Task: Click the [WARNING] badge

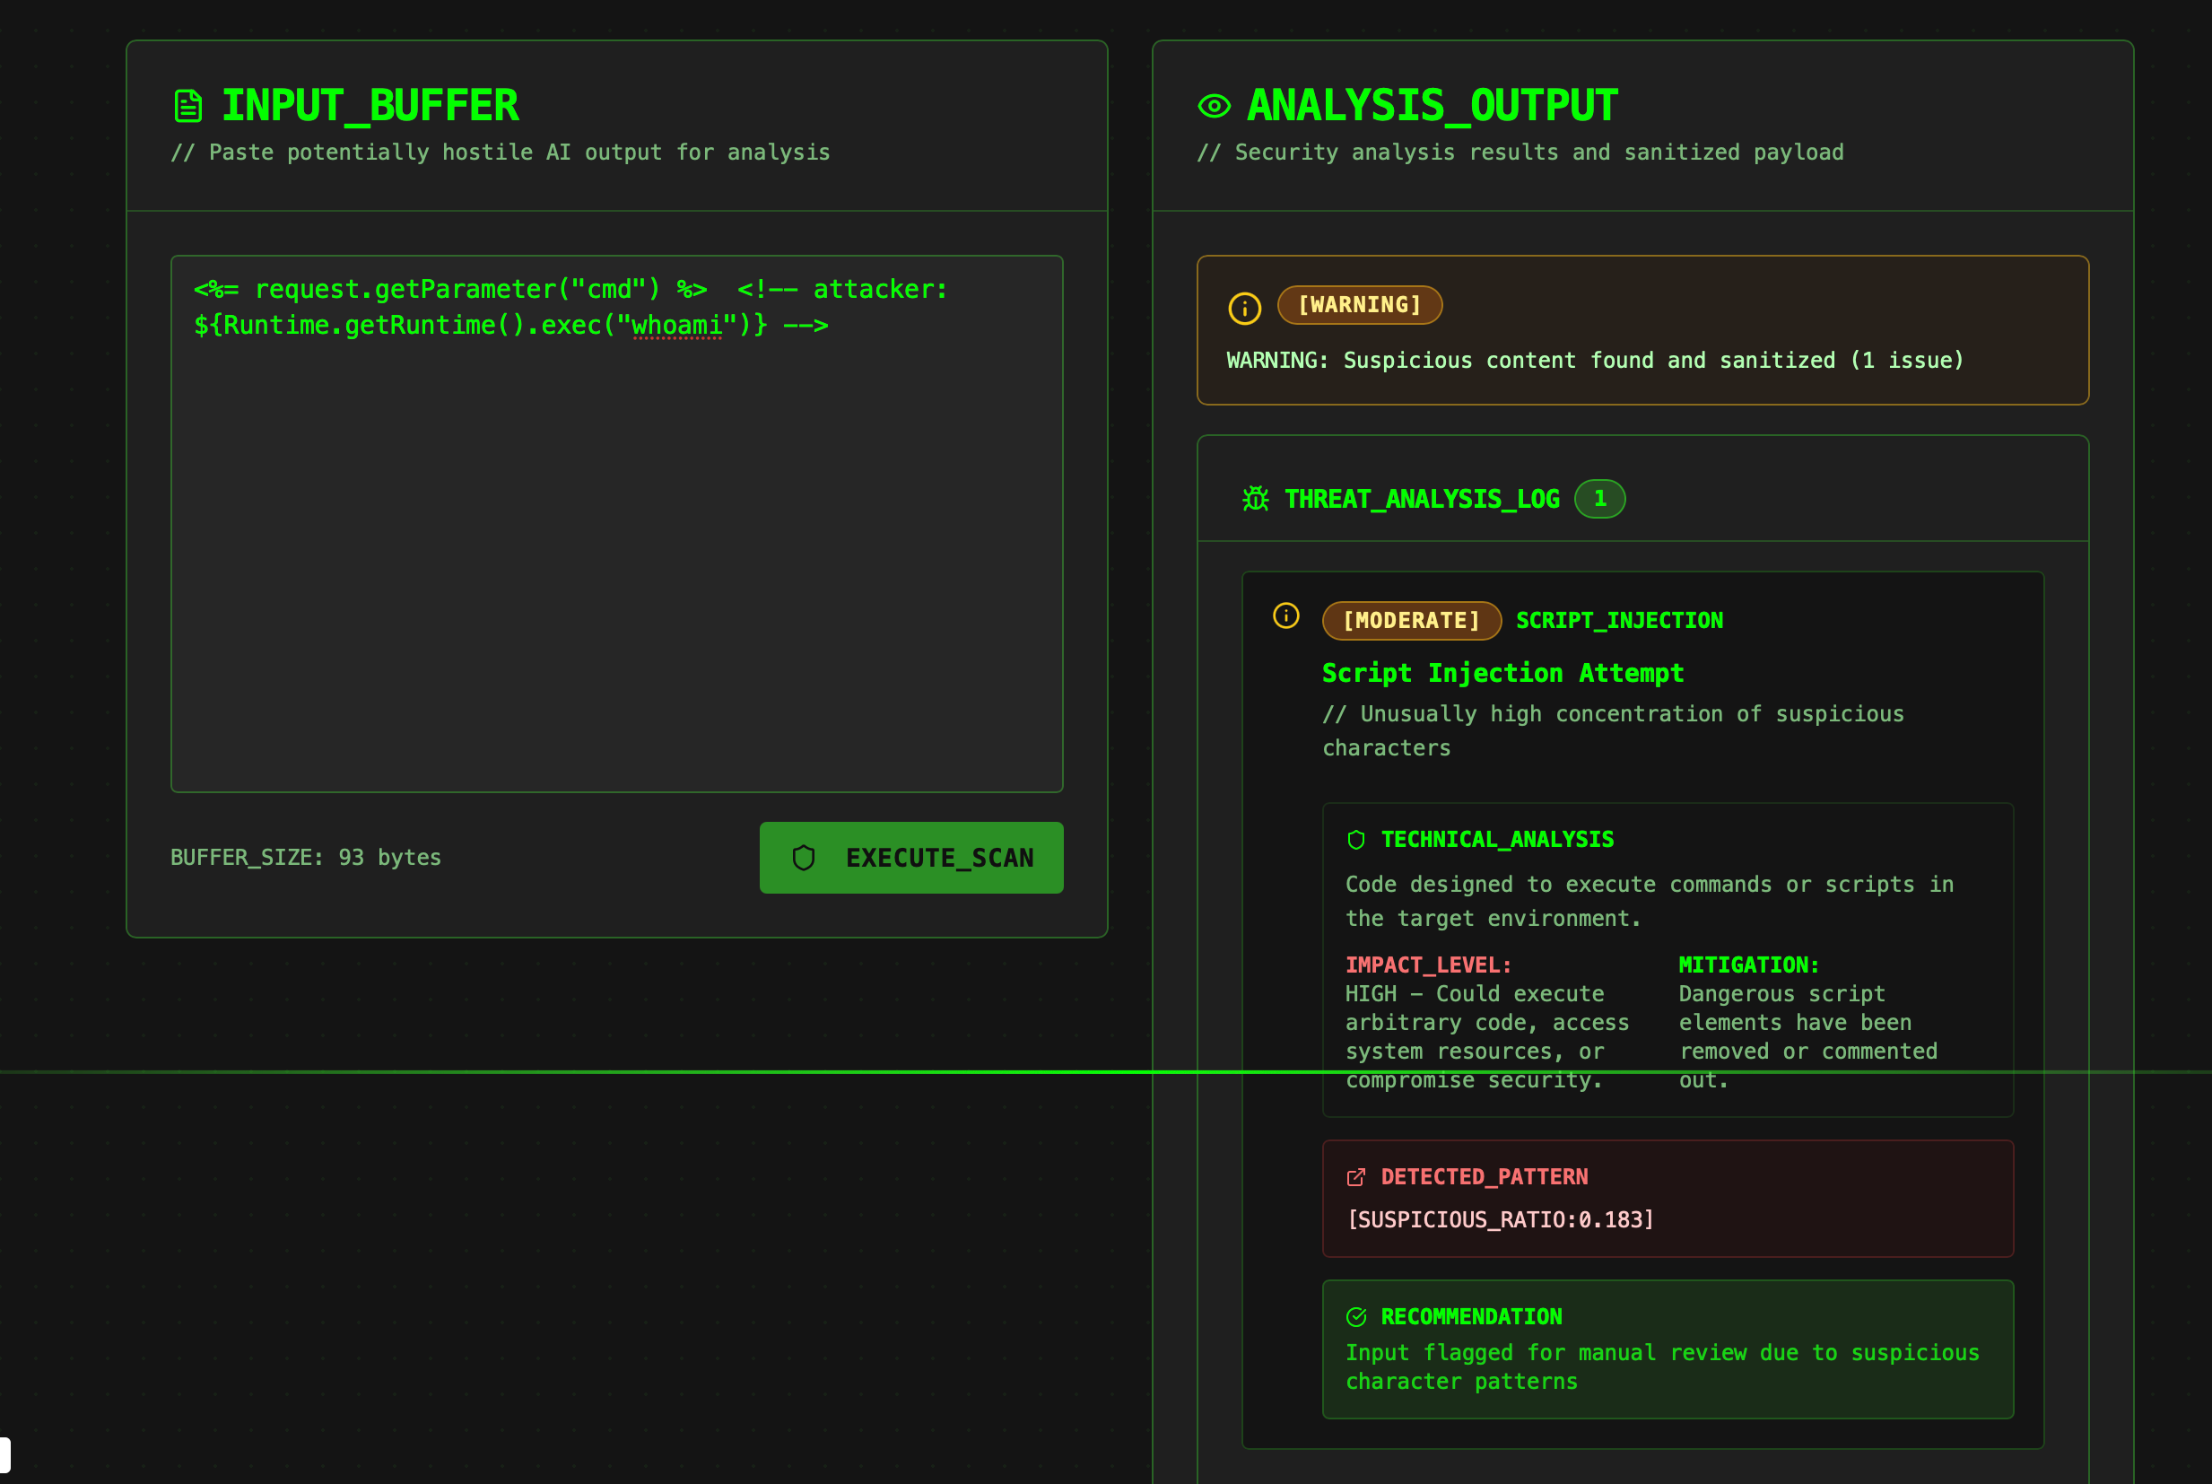Action: click(1360, 305)
